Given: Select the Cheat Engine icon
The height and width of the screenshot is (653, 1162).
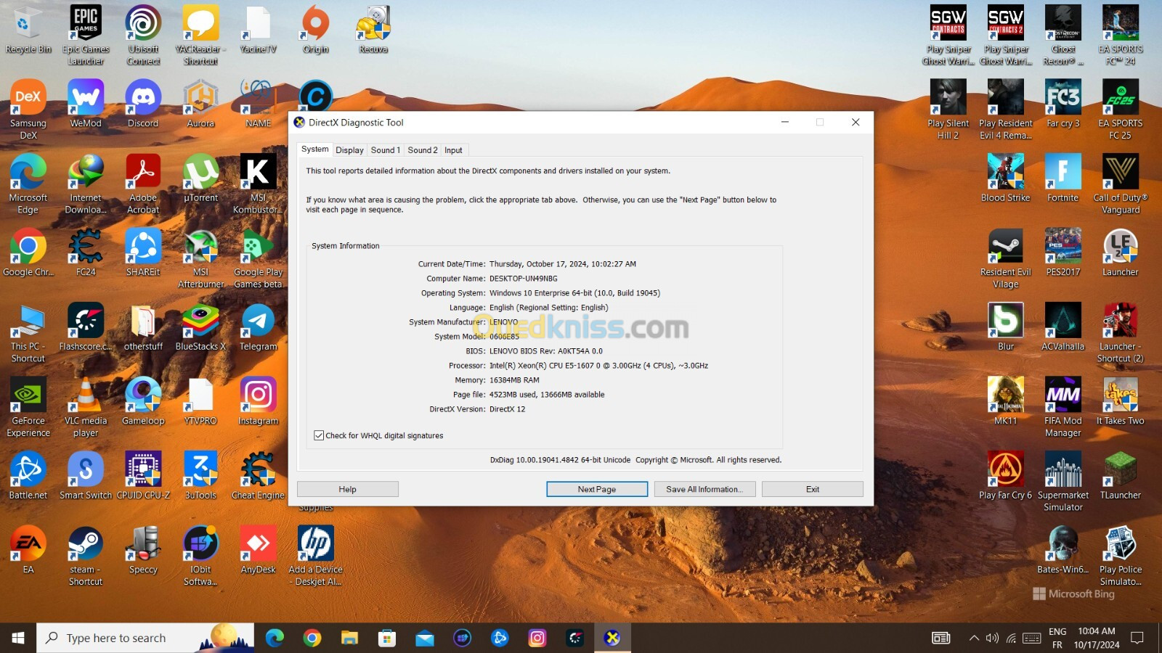Looking at the screenshot, I should tap(258, 475).
